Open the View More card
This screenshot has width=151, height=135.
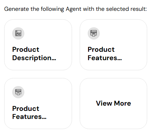tap(113, 104)
